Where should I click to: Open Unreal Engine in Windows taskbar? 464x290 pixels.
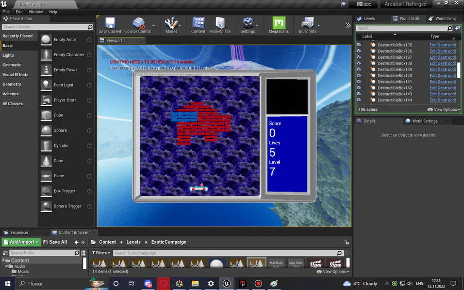[227, 284]
